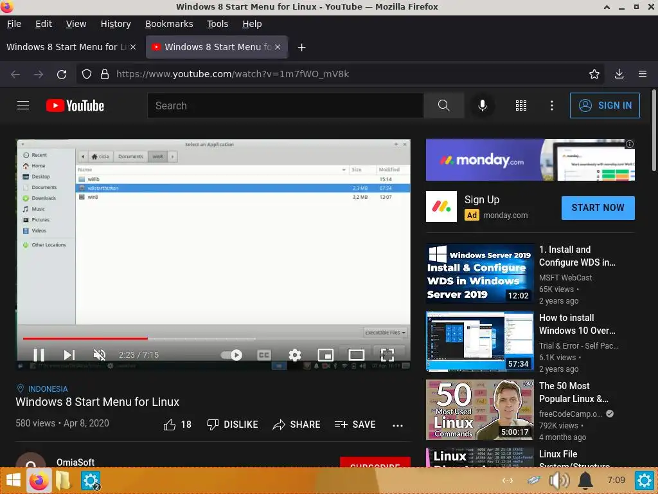Open the 7:09 taskbar clock
This screenshot has width=658, height=494.
point(616,480)
